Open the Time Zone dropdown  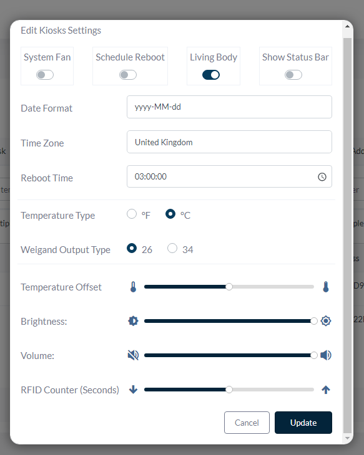coord(229,142)
